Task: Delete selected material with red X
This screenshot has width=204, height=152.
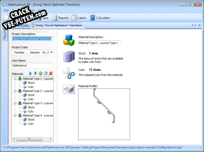Action: point(50,73)
